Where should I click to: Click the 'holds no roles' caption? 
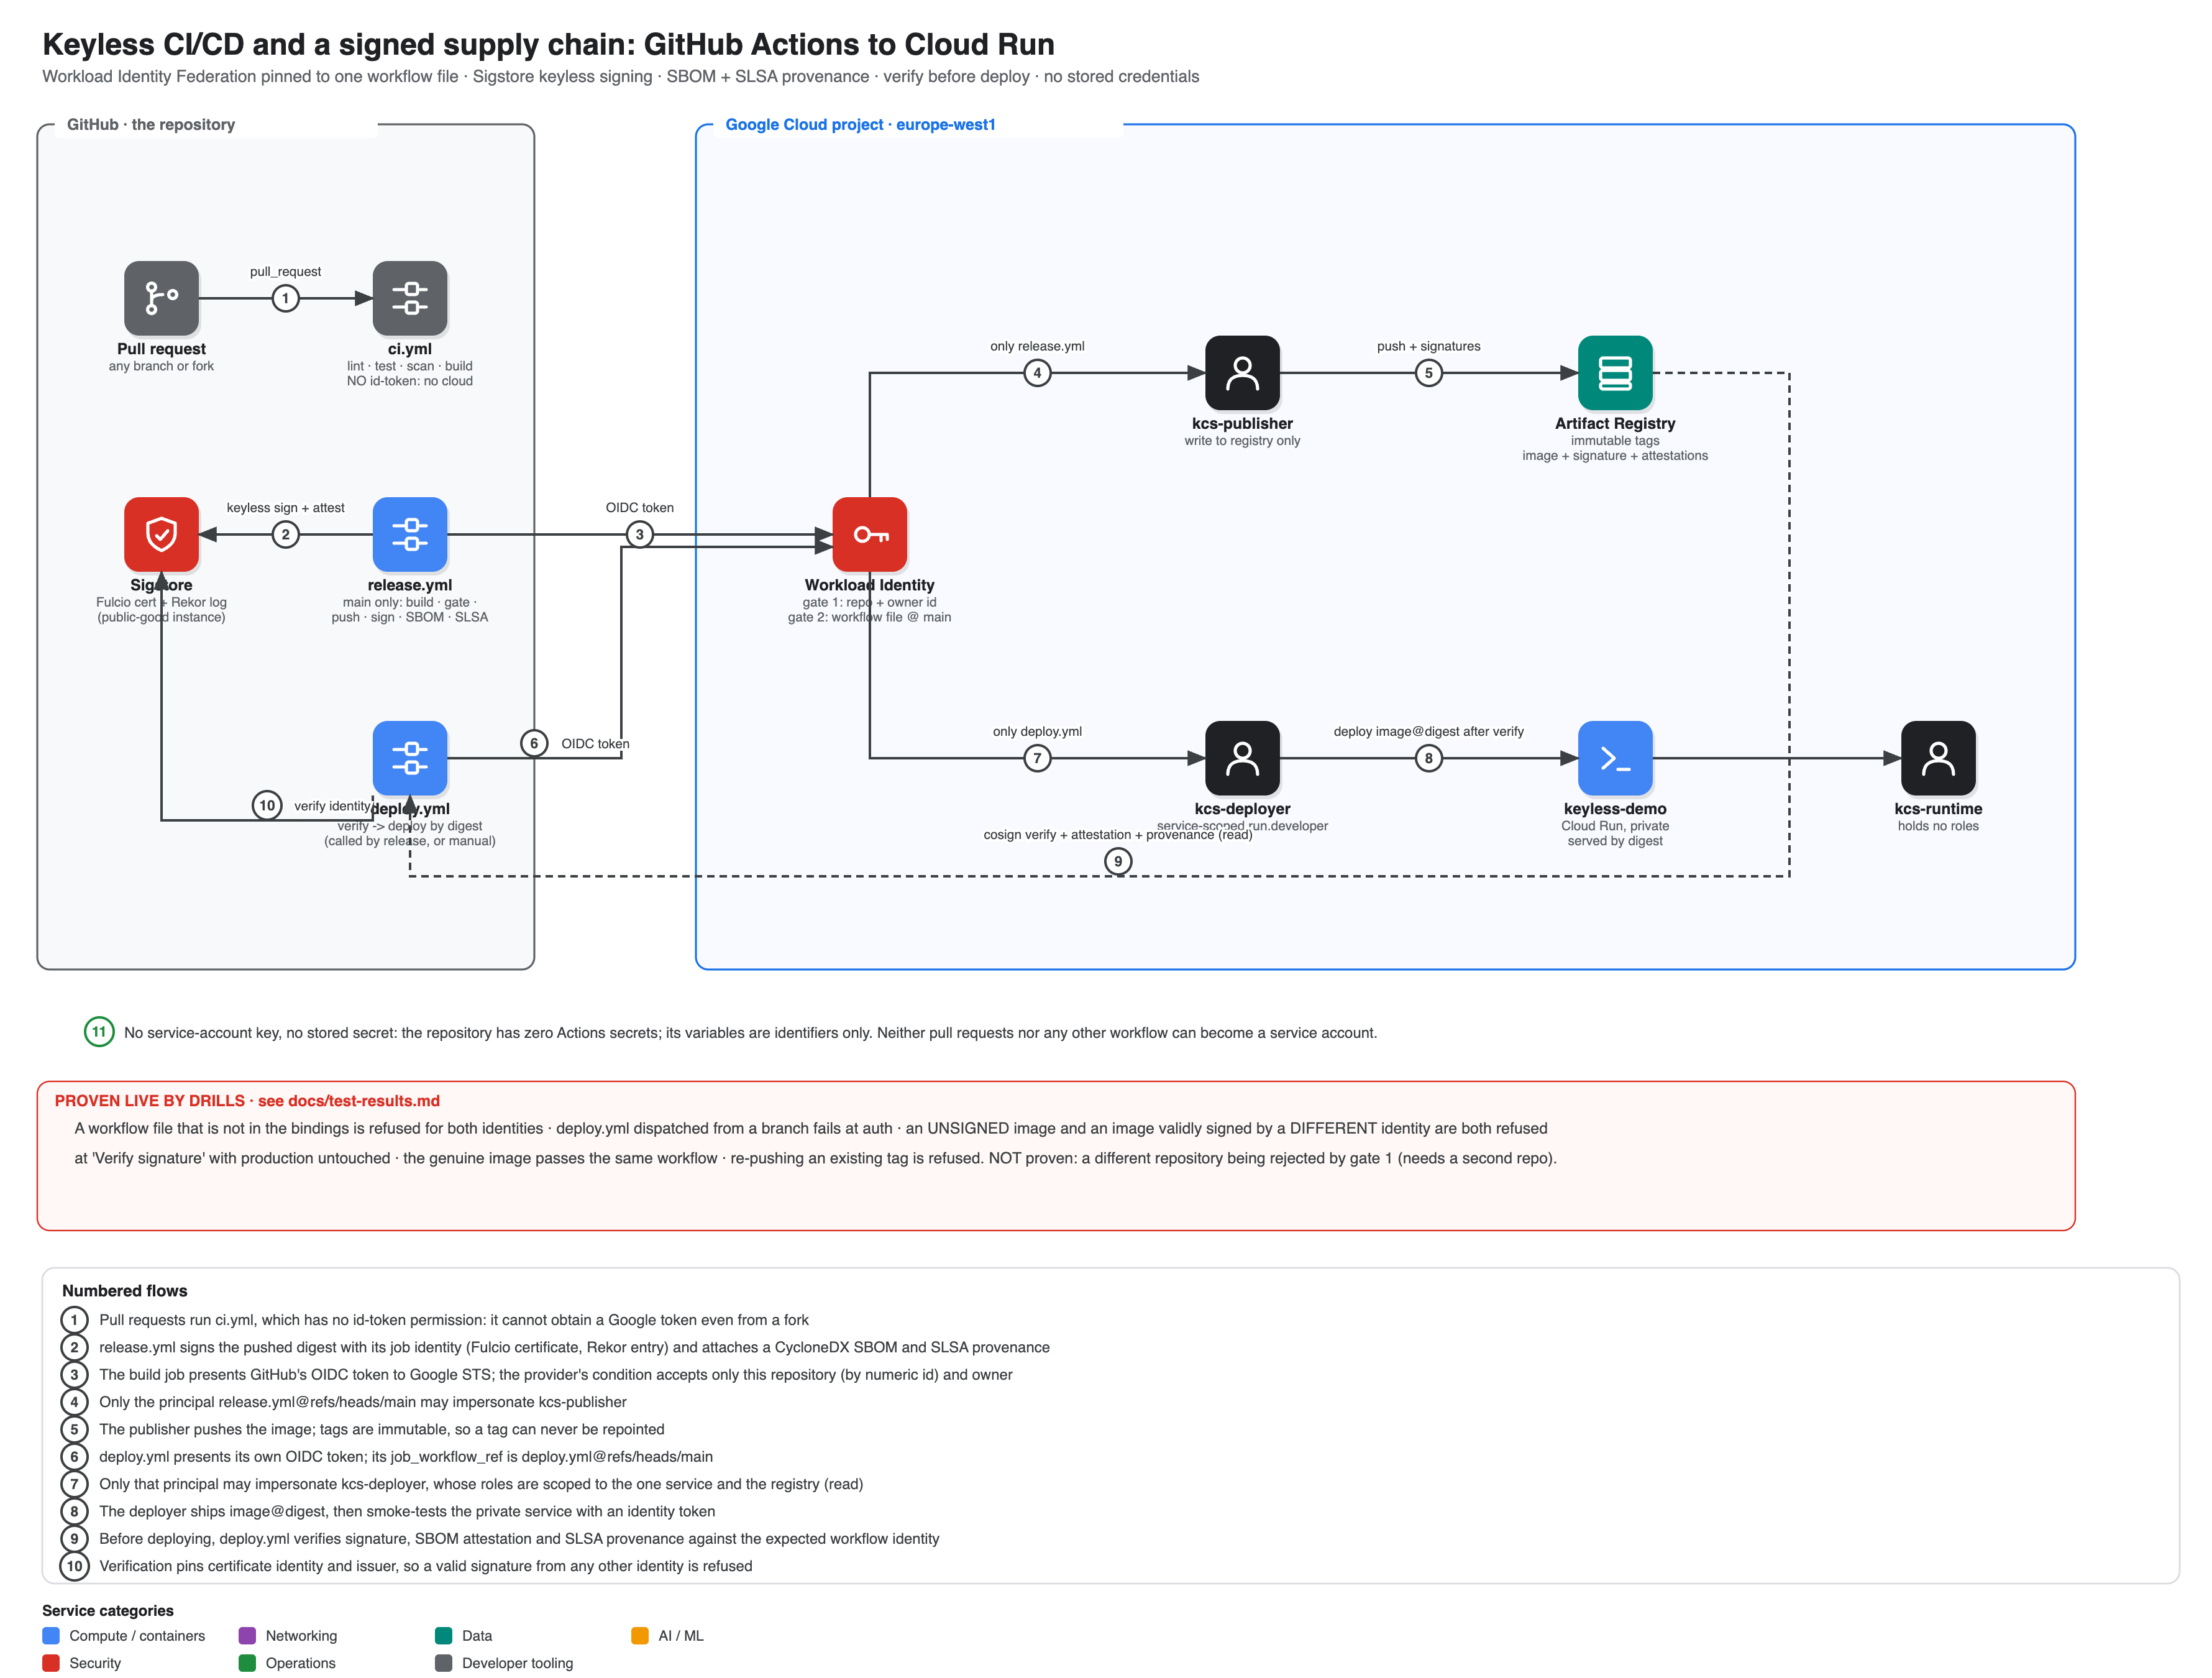(x=1938, y=826)
